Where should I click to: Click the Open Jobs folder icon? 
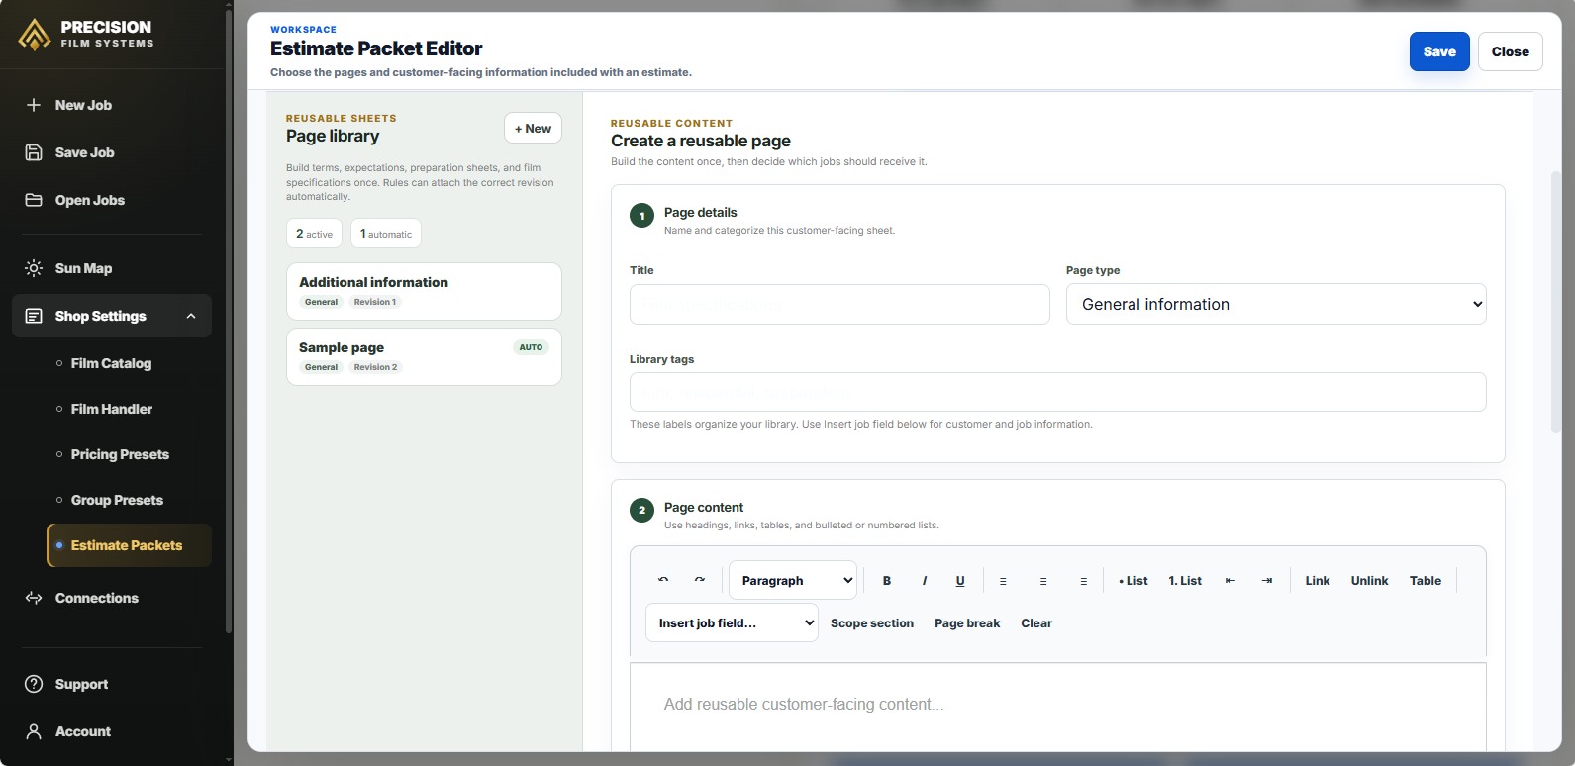[x=34, y=200]
